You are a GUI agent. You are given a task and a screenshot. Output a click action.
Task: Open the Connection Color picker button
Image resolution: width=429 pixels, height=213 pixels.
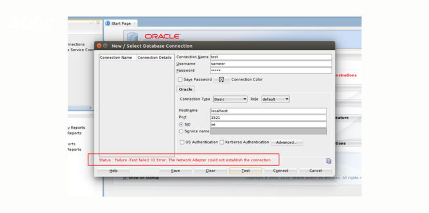[x=222, y=80]
